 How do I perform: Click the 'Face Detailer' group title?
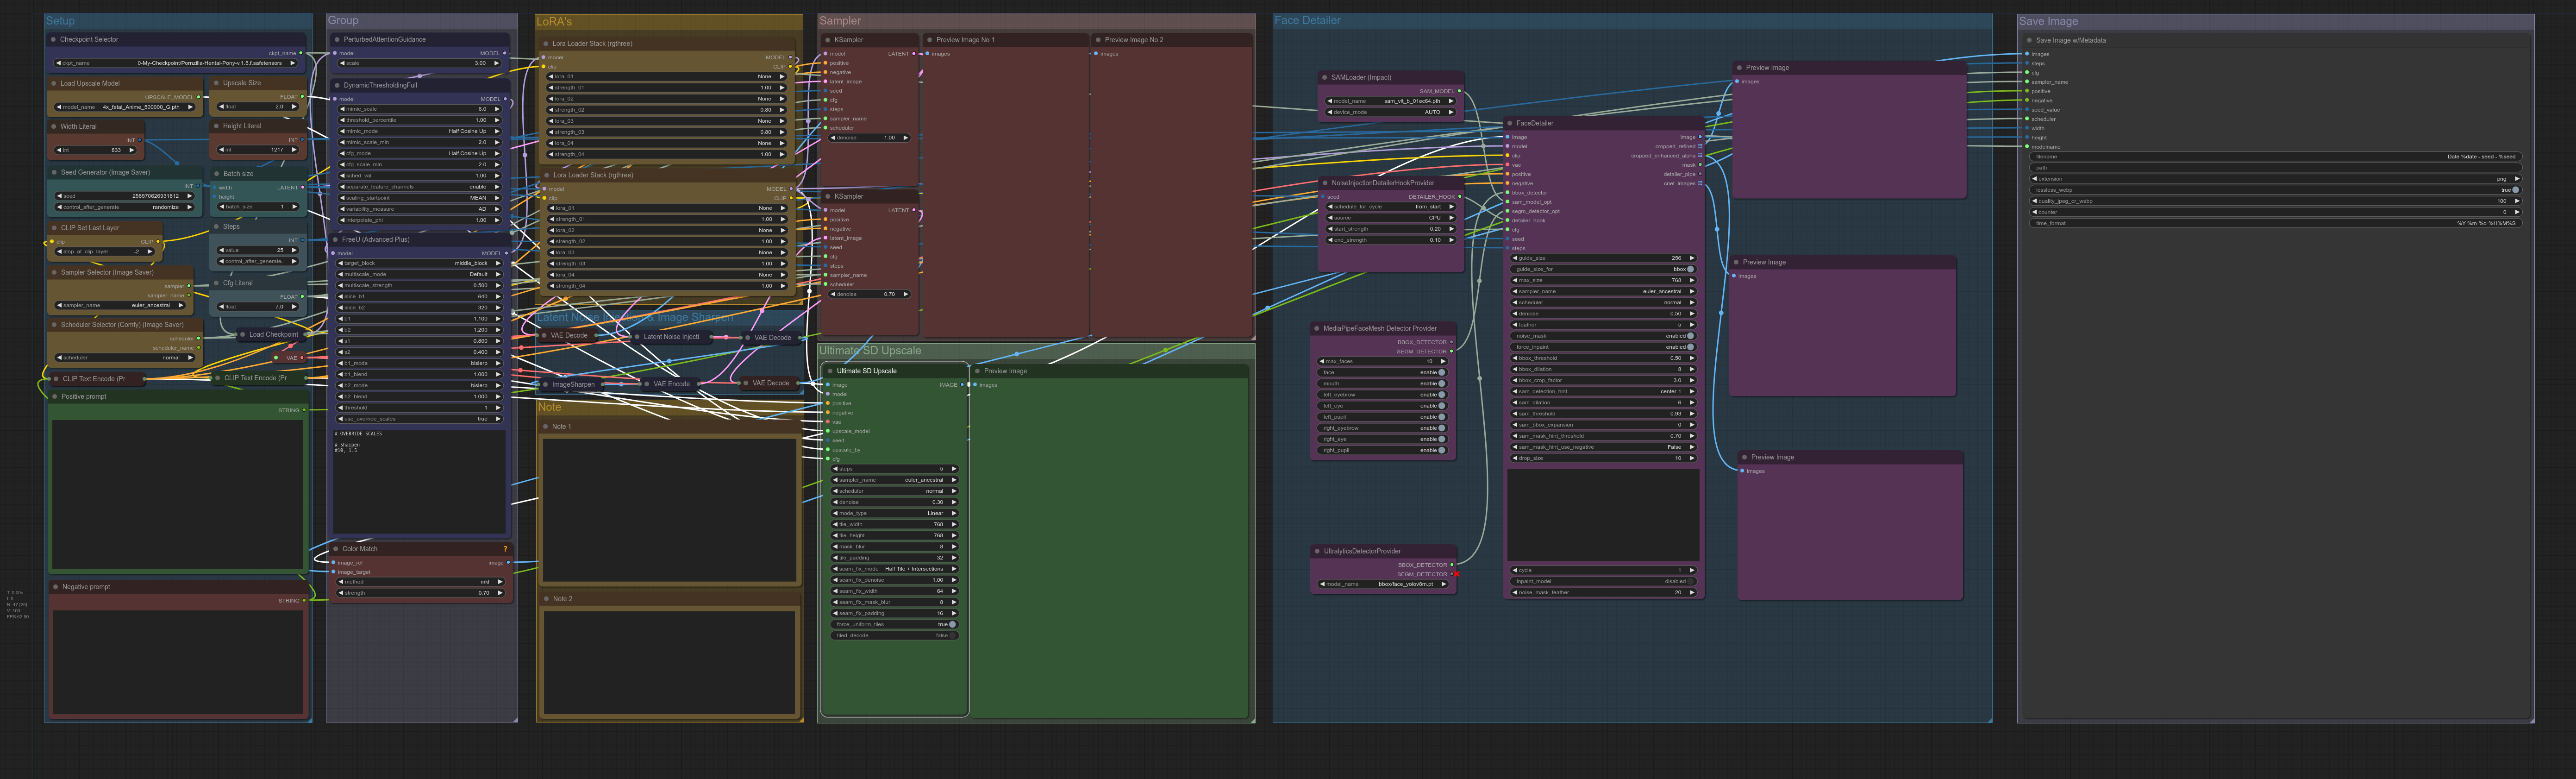coord(1307,20)
